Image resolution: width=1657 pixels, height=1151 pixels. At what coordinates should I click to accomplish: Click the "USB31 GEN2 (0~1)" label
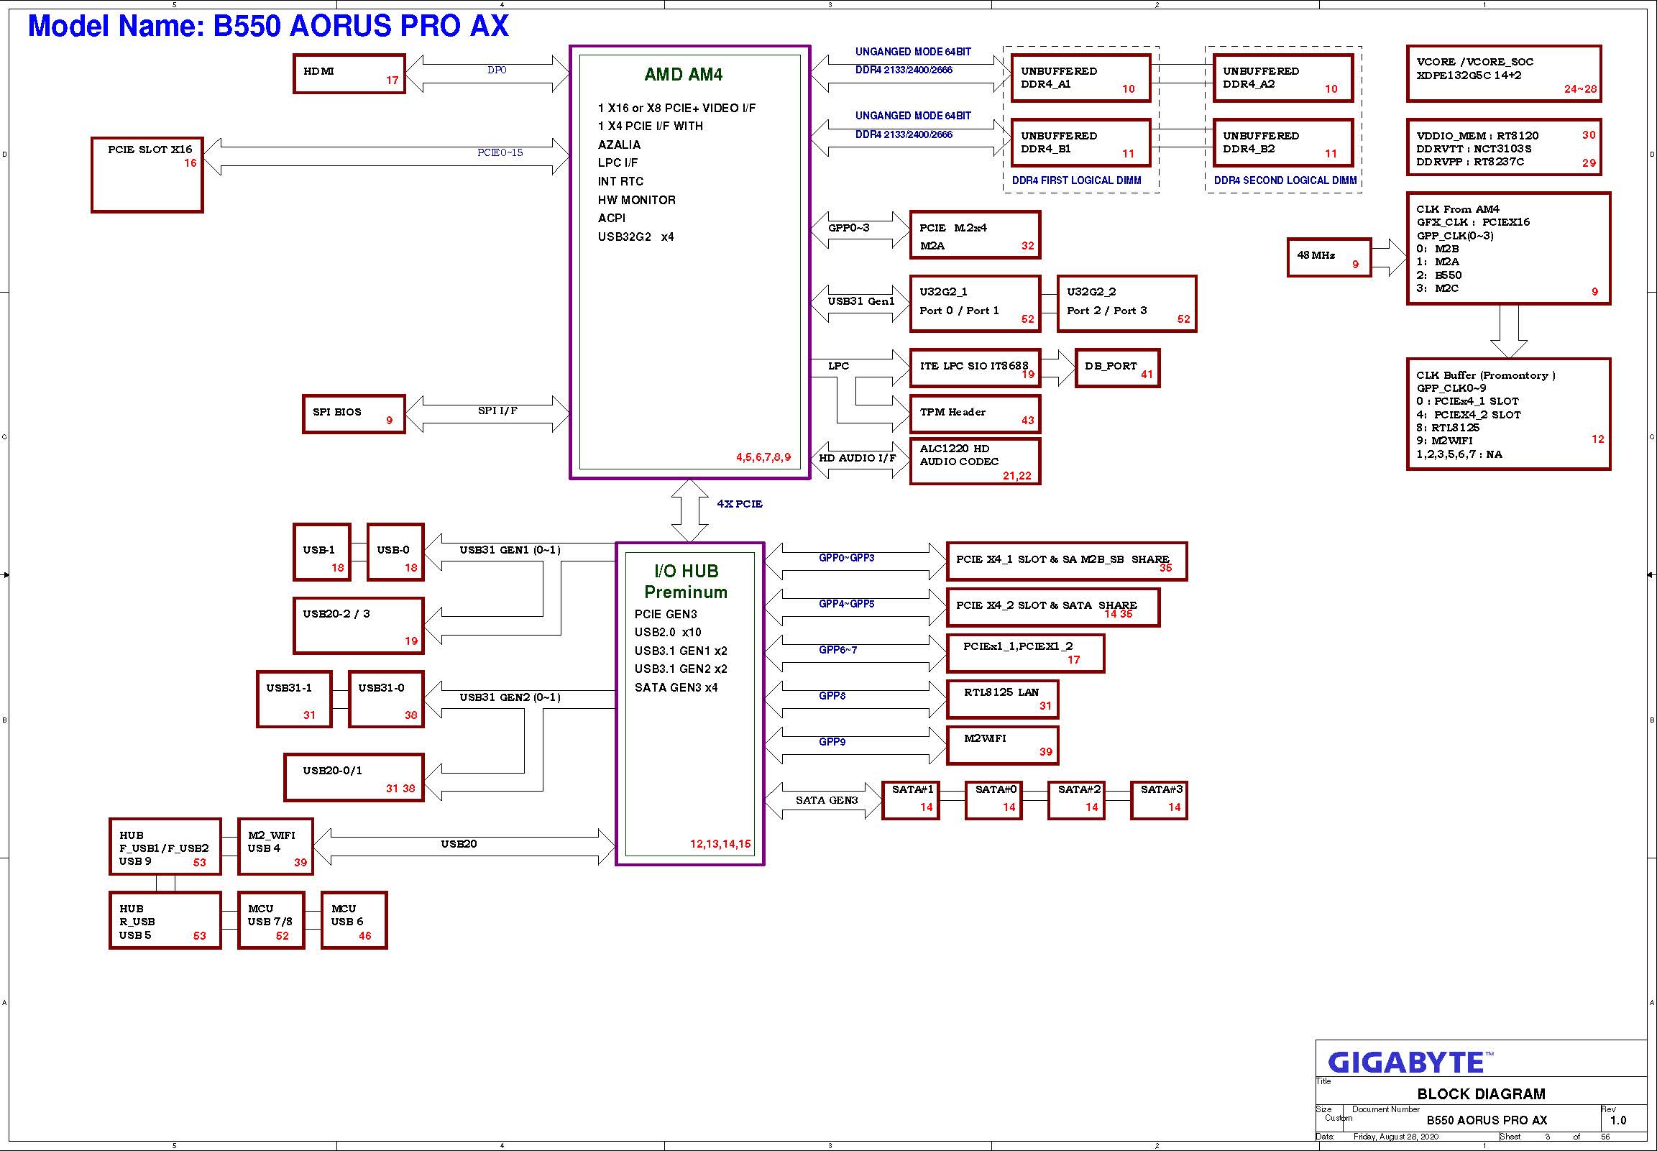point(510,697)
